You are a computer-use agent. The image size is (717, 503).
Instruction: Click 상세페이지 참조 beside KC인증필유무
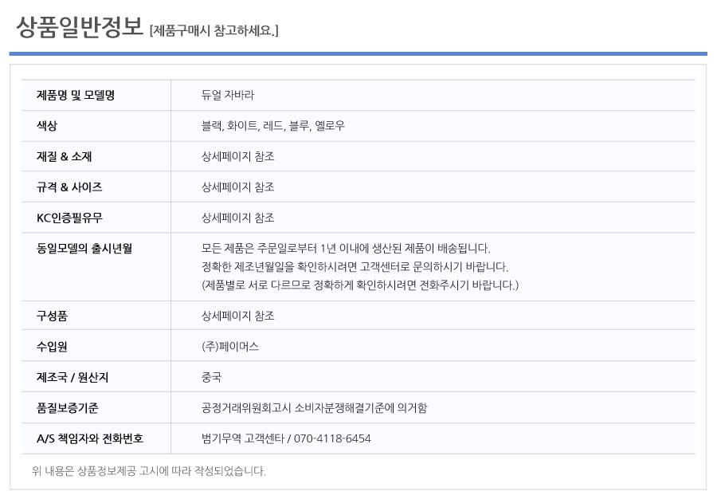(237, 218)
